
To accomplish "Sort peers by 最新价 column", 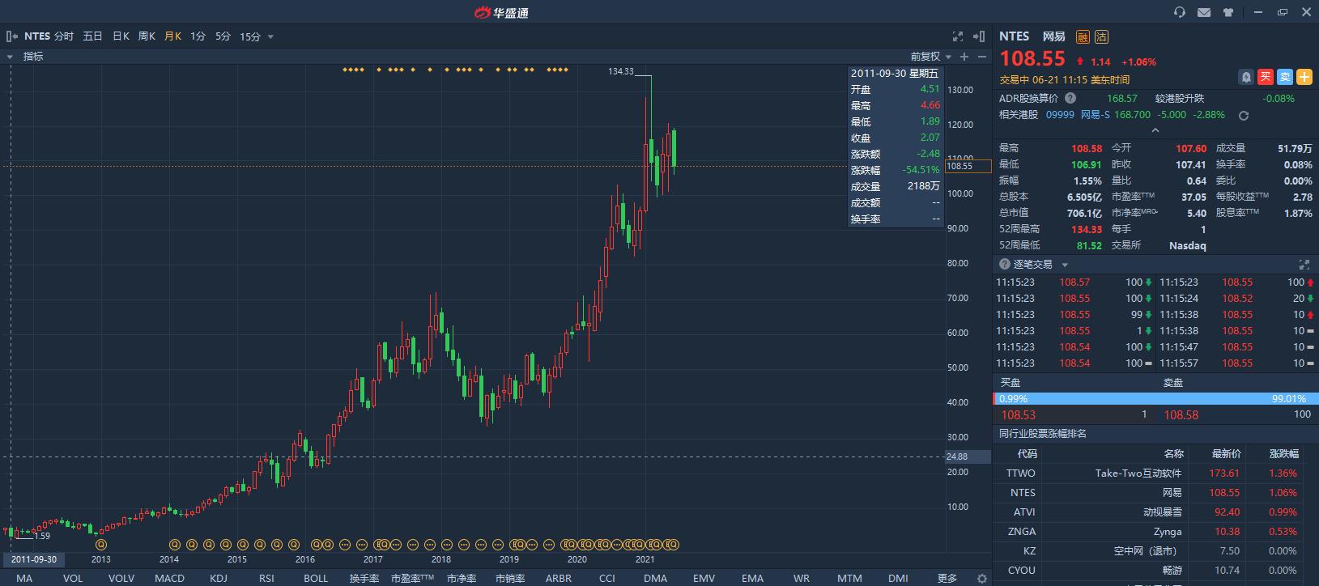I will point(1226,454).
